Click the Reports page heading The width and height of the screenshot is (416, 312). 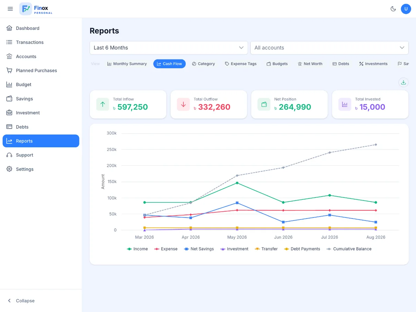(x=104, y=31)
